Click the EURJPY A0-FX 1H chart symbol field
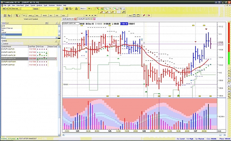This screenshot has height=141, width=231. click(x=71, y=24)
